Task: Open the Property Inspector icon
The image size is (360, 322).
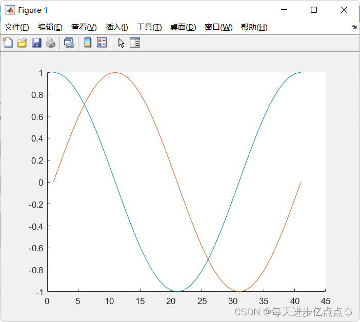Action: point(135,43)
